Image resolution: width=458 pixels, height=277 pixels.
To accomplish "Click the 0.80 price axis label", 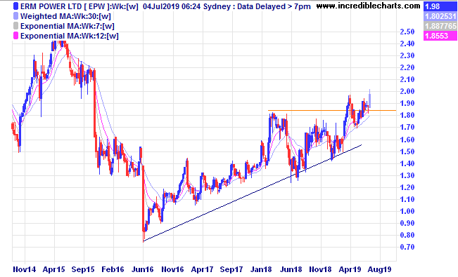I will point(407,235).
